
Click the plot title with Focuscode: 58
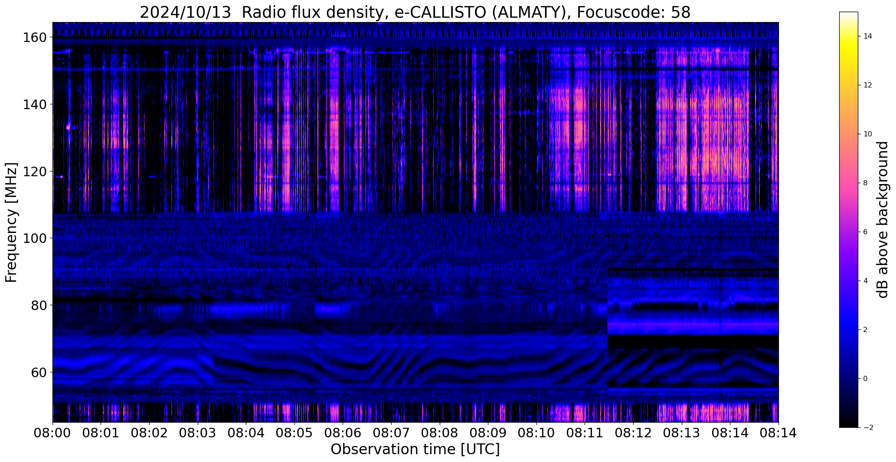[x=415, y=12]
